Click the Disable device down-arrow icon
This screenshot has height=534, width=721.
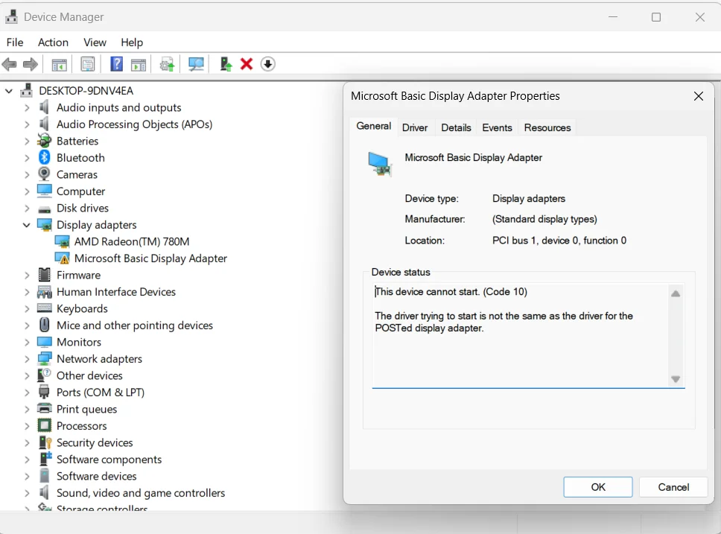click(x=267, y=64)
